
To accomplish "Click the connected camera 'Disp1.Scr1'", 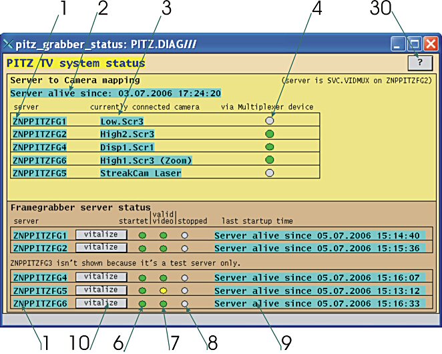I will [127, 147].
